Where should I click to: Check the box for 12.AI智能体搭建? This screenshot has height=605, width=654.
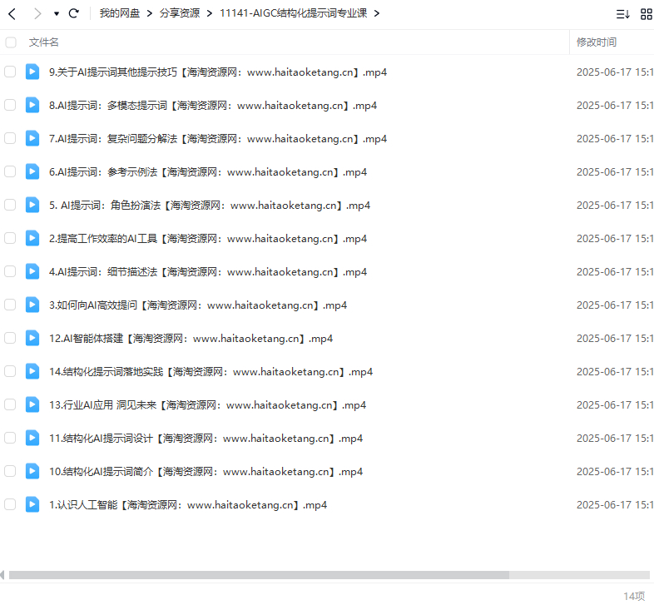[x=10, y=338]
